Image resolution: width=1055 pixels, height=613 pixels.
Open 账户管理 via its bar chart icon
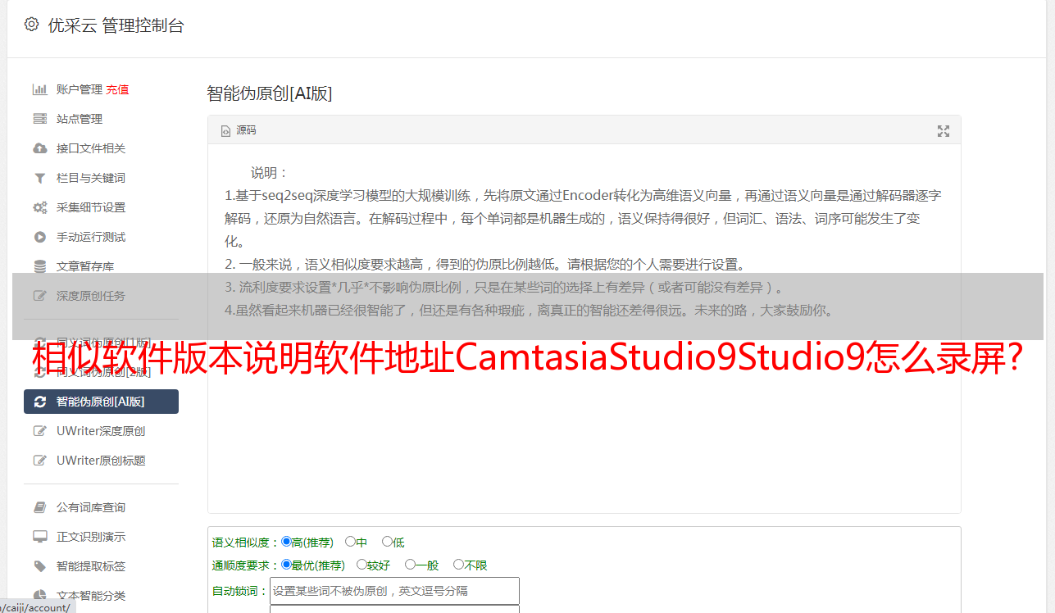point(39,89)
